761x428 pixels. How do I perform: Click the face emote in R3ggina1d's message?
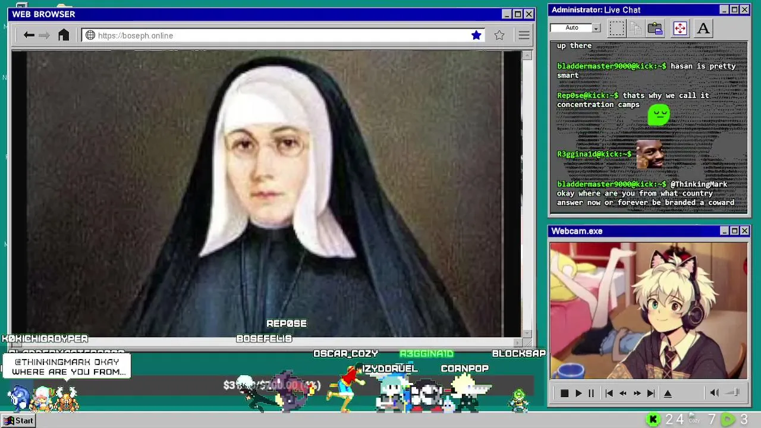click(650, 154)
